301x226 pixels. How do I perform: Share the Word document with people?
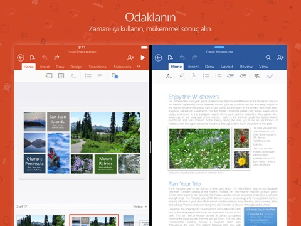click(x=280, y=58)
